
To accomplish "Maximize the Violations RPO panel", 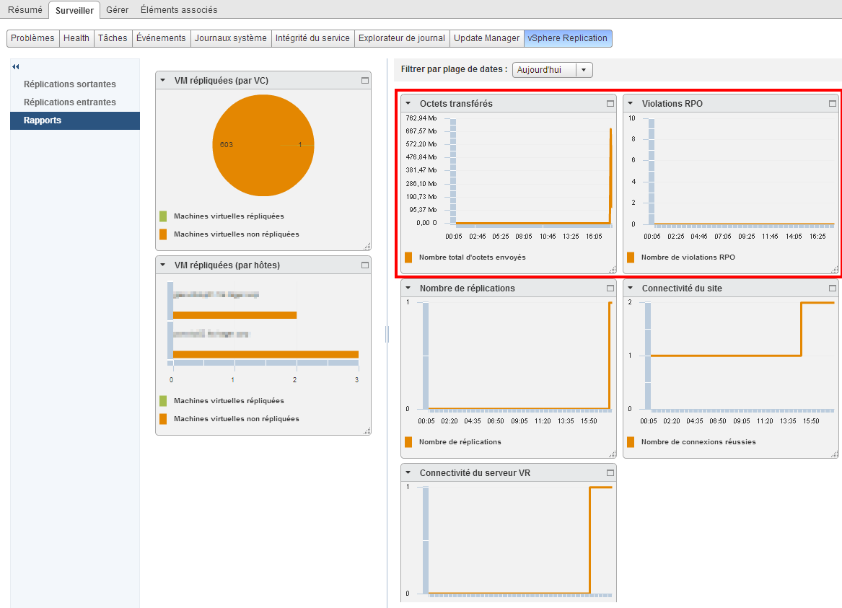I will point(833,104).
